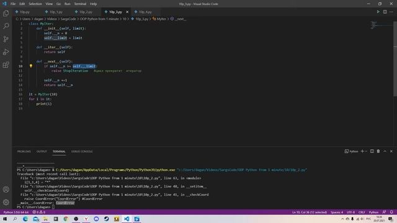The image size is (397, 223).
Task: Open the Source Control view
Action: (x=6, y=39)
